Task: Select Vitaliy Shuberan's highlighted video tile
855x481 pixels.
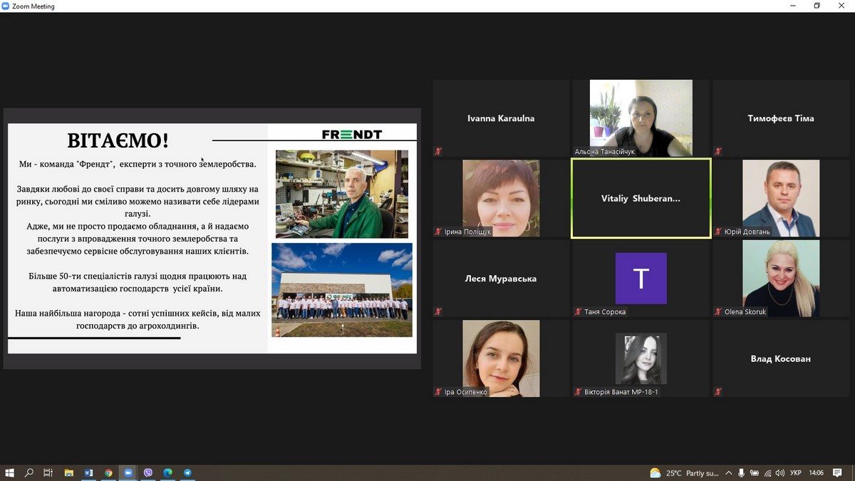Action: pyautogui.click(x=641, y=198)
